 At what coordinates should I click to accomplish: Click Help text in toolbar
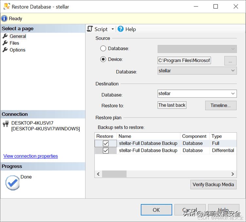coord(131,29)
